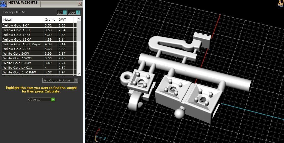Image resolution: width=284 pixels, height=143 pixels.
Task: Select the ball sphere on the model
Action: pyautogui.click(x=180, y=113)
